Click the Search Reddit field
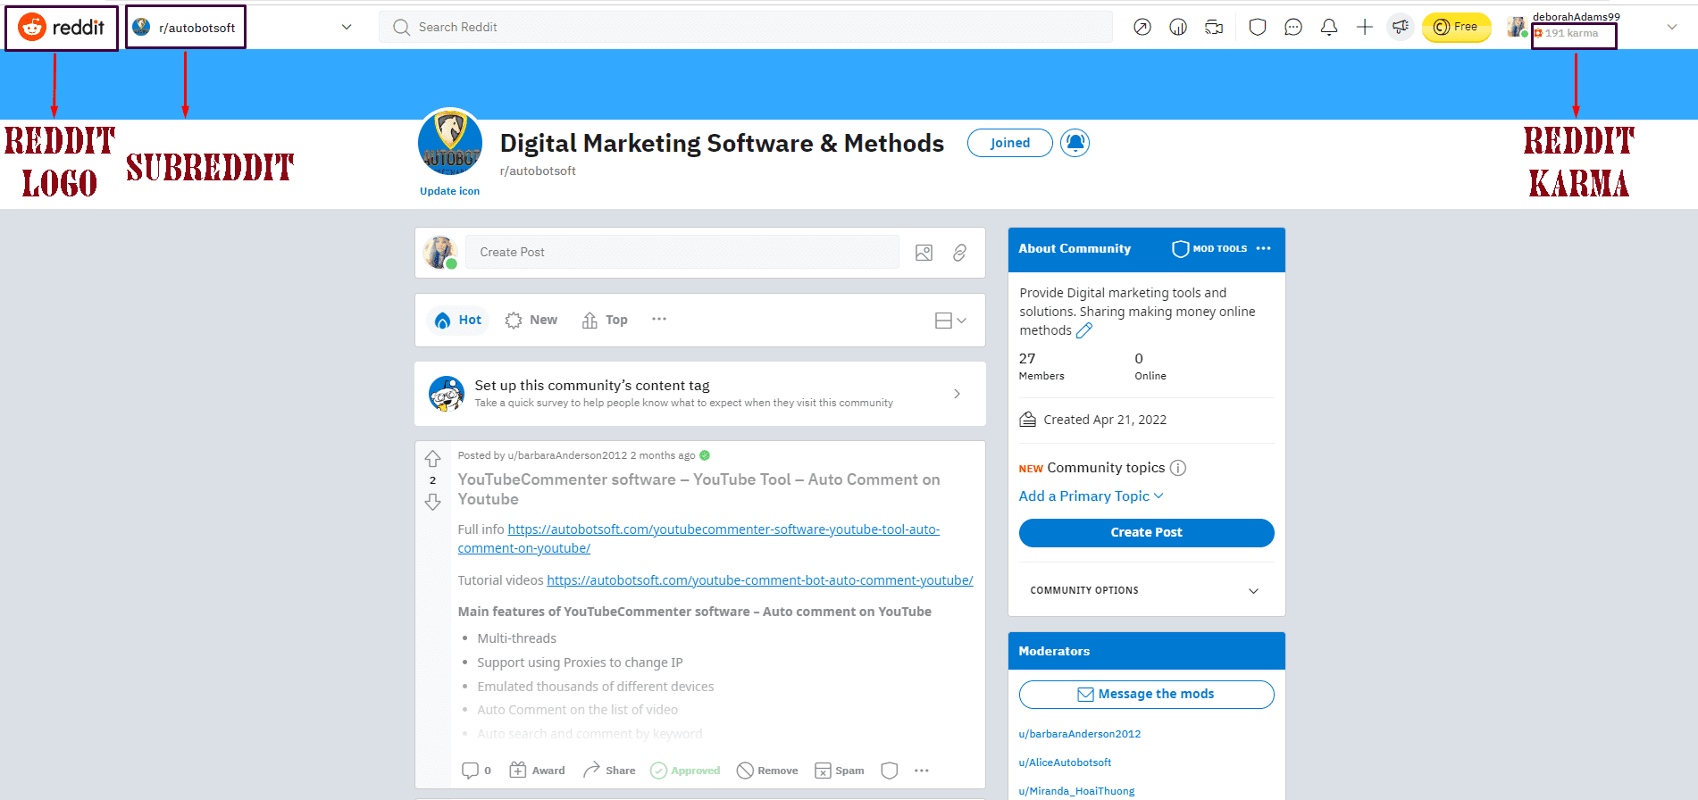 (746, 27)
